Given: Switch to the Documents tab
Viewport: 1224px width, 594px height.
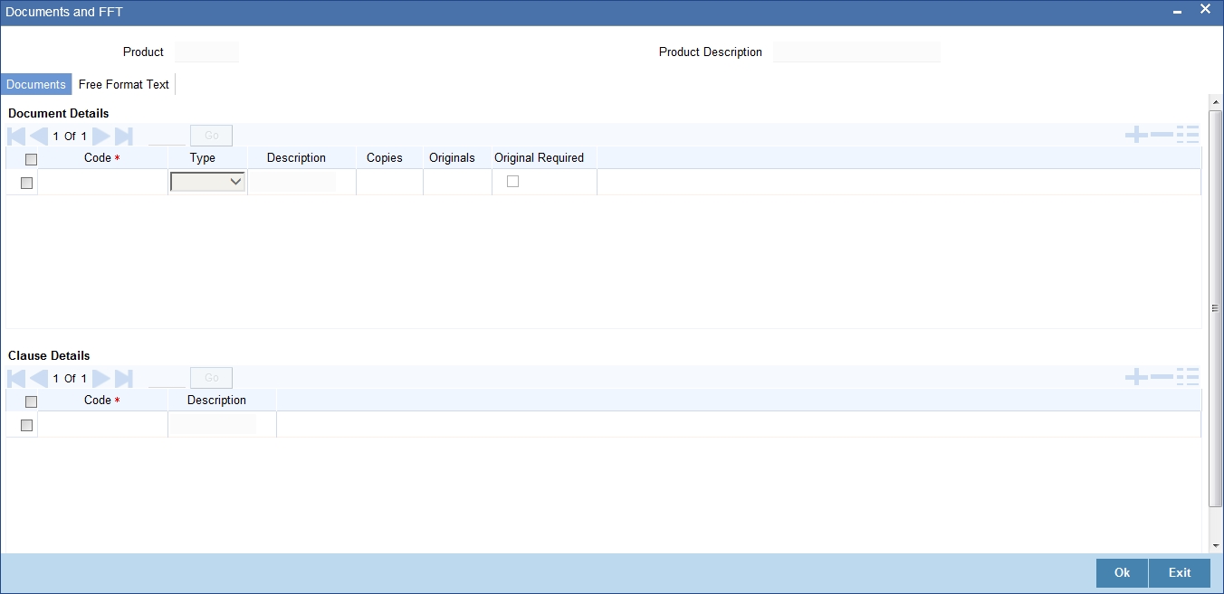Looking at the screenshot, I should pyautogui.click(x=36, y=84).
